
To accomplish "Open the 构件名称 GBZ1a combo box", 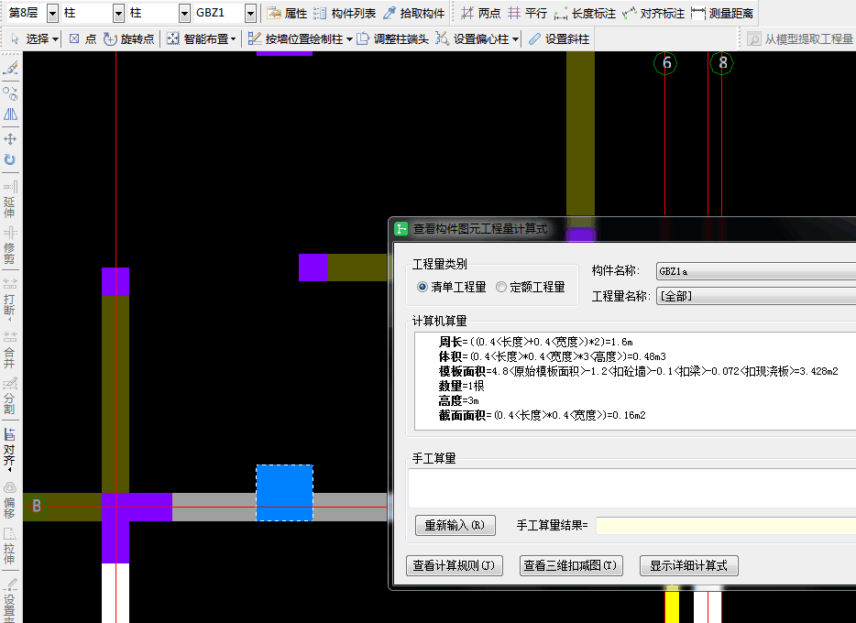I will click(x=755, y=270).
